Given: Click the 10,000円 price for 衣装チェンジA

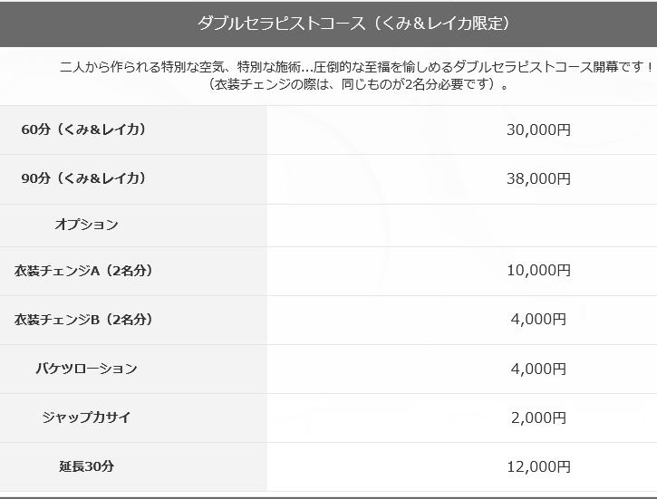Looking at the screenshot, I should (x=538, y=271).
